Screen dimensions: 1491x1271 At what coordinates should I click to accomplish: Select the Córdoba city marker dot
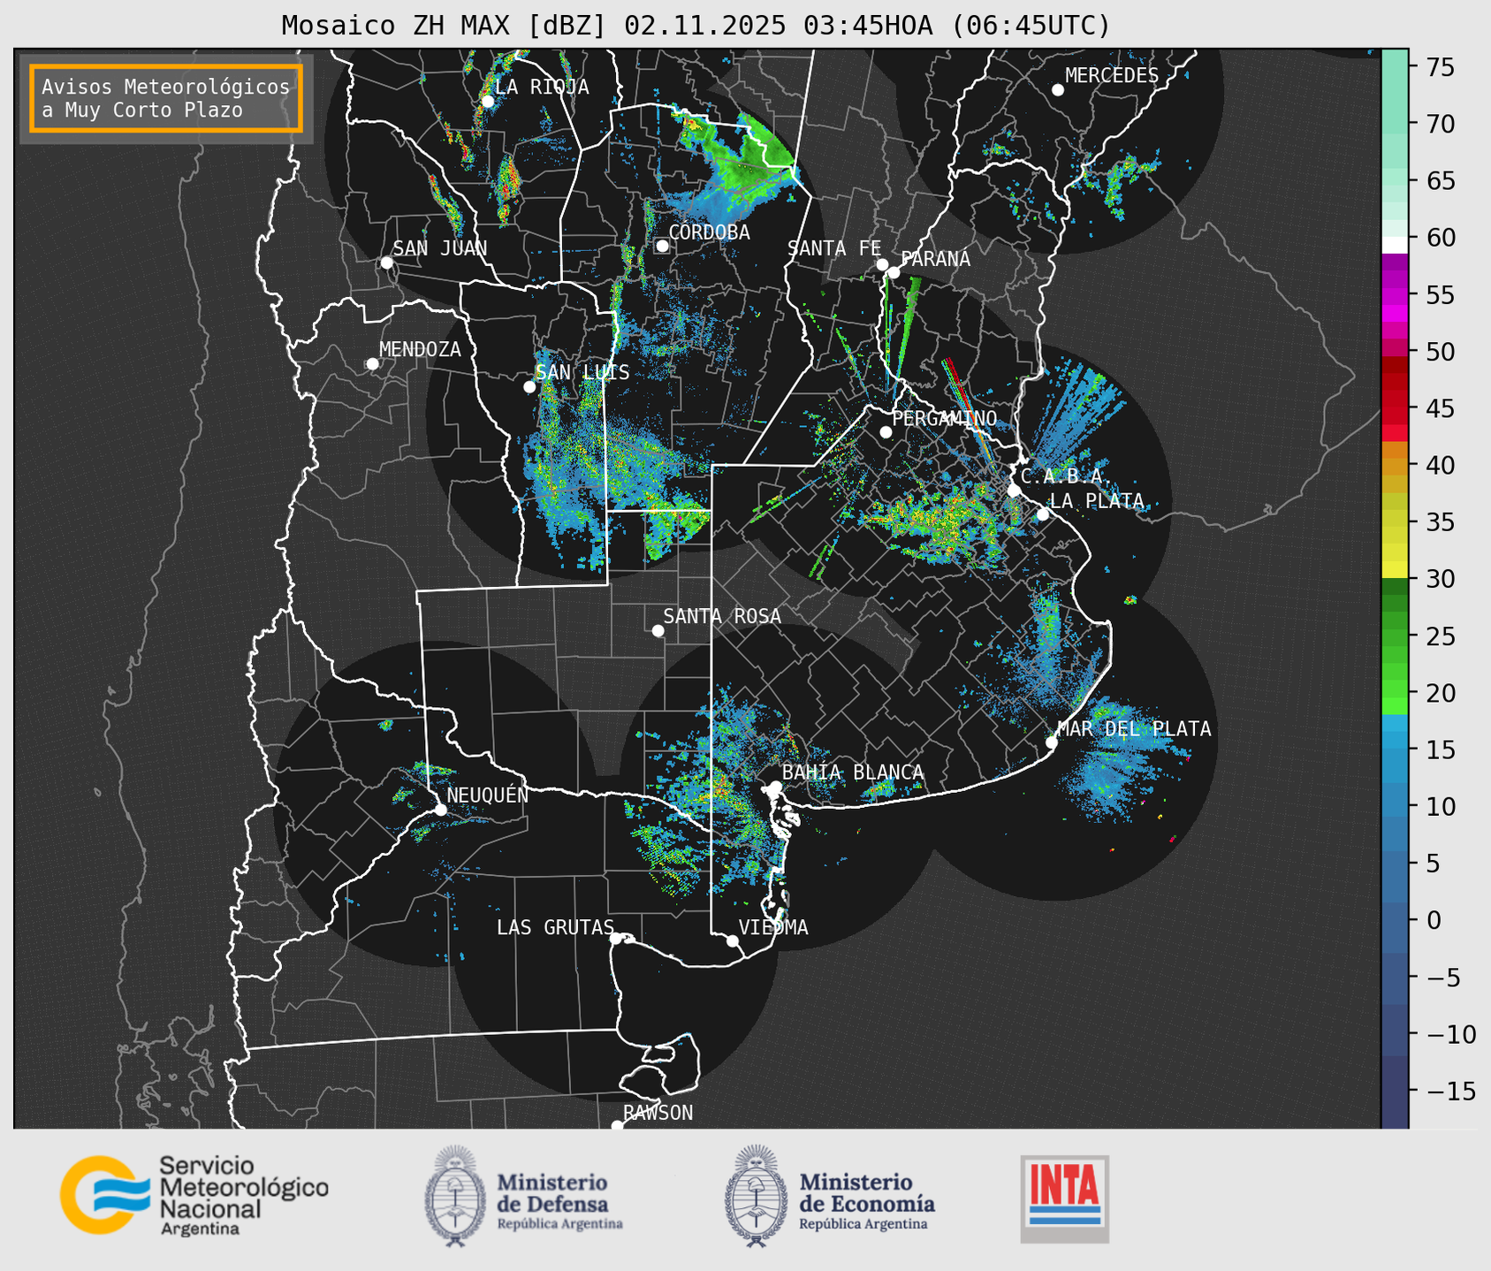point(662,246)
